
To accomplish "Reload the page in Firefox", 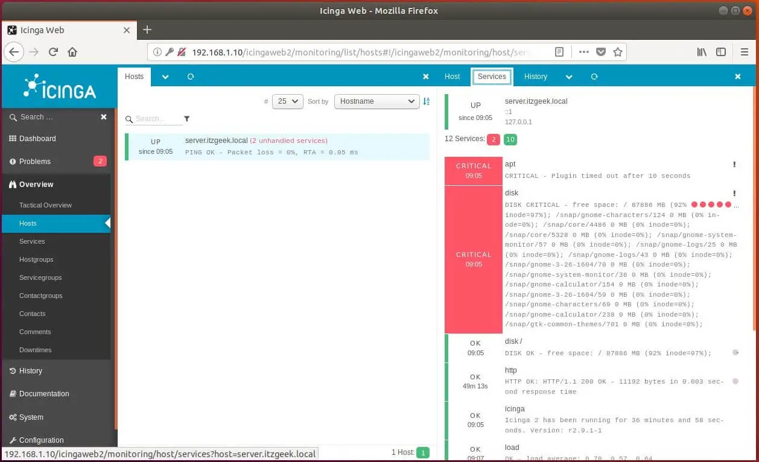I will [x=53, y=52].
